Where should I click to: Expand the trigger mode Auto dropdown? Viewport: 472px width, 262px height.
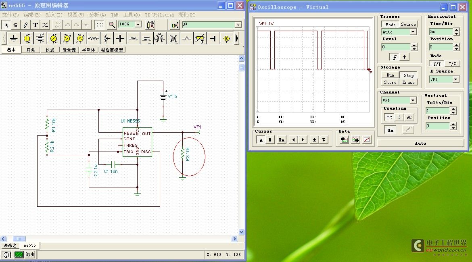(413, 32)
